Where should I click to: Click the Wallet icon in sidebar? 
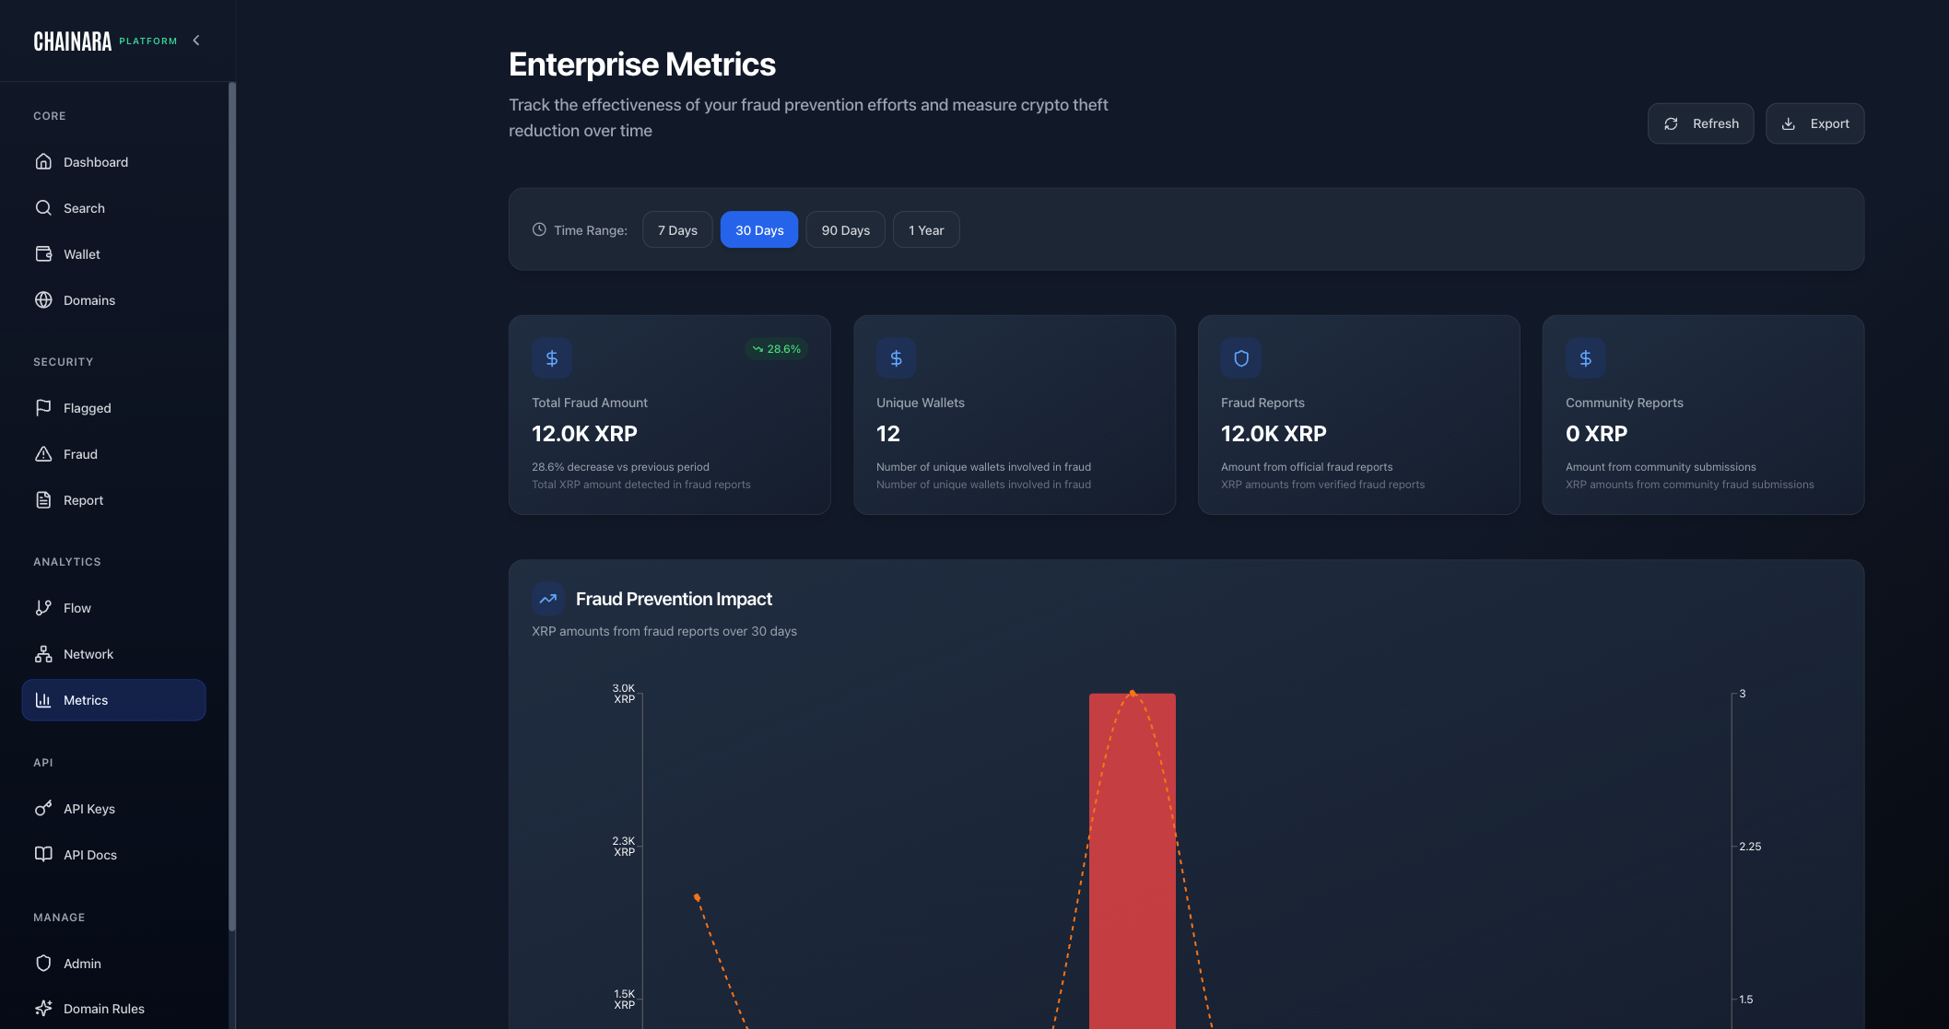pyautogui.click(x=43, y=253)
